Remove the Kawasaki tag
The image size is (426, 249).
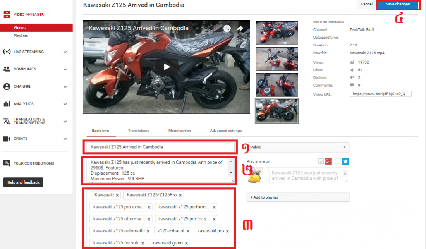(x=117, y=195)
